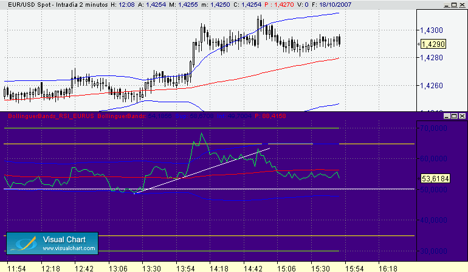
Task: Click the title 'EUR/USD Spot - Intradía 2 minutos'
Action: 58,5
